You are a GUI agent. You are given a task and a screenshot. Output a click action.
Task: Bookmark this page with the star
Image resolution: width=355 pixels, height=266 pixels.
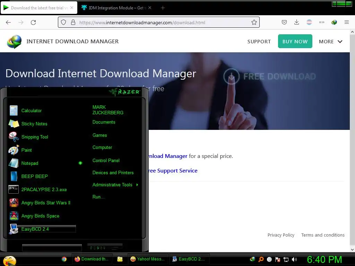click(x=254, y=22)
